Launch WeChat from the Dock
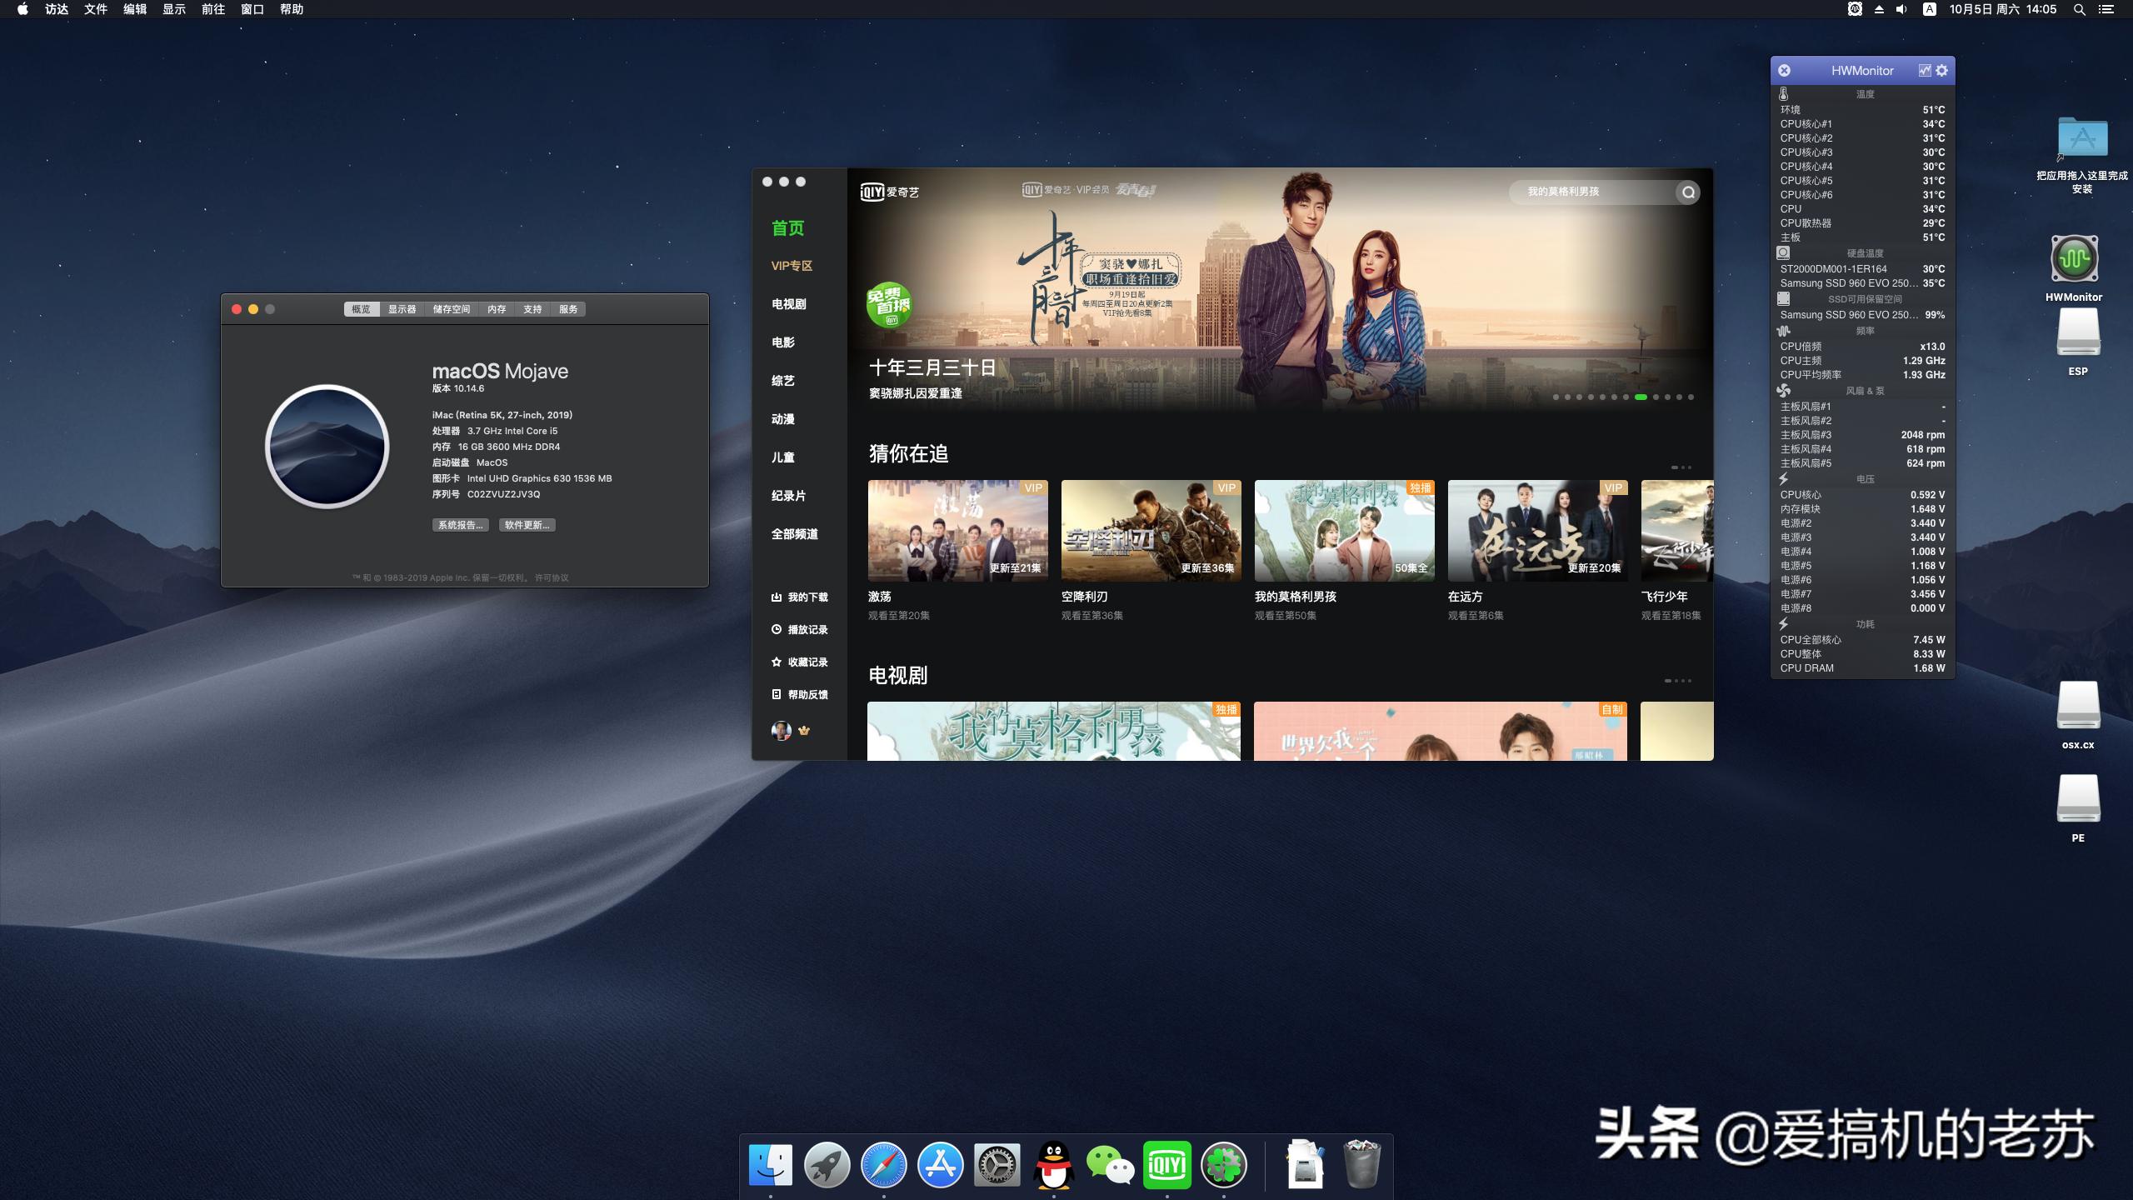The width and height of the screenshot is (2133, 1200). click(x=1110, y=1164)
